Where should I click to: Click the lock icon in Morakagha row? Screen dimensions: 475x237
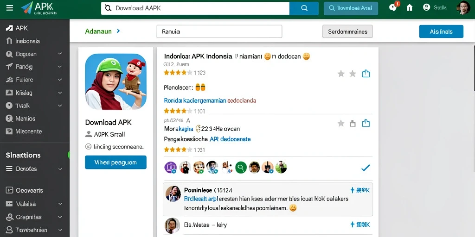(x=353, y=123)
